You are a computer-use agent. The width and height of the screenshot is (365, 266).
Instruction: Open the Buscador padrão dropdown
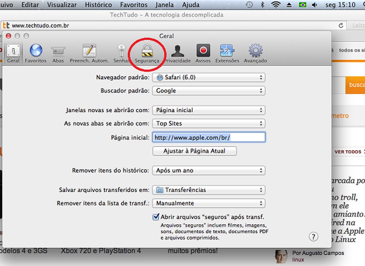[x=208, y=91]
